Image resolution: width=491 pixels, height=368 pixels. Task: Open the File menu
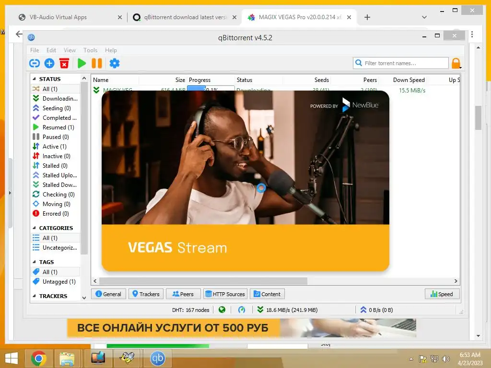click(x=35, y=50)
